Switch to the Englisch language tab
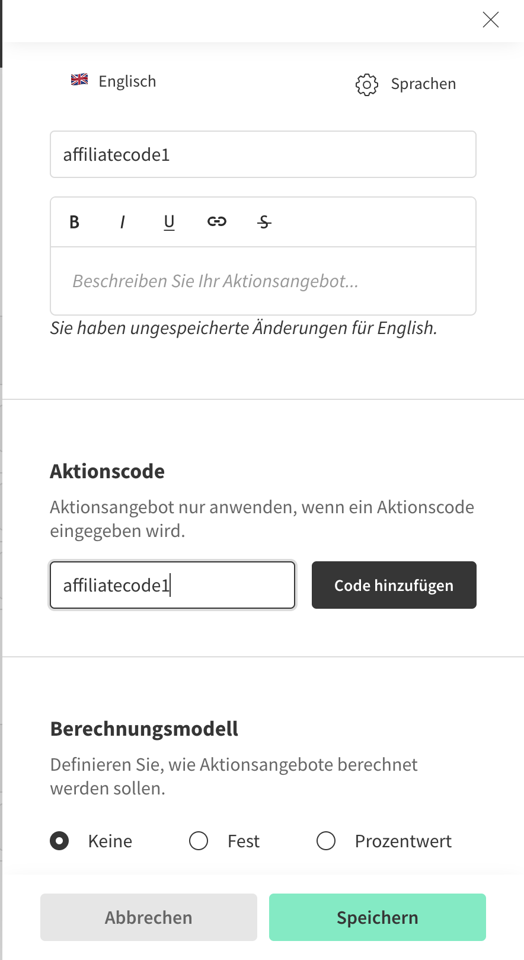The width and height of the screenshot is (524, 960). click(x=127, y=81)
